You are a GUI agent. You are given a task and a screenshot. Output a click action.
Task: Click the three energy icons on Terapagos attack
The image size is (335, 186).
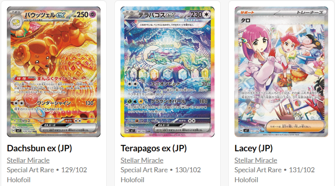pos(135,101)
